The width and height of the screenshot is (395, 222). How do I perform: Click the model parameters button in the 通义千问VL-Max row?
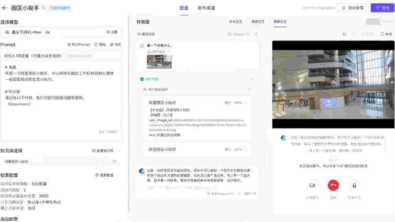pyautogui.click(x=111, y=32)
